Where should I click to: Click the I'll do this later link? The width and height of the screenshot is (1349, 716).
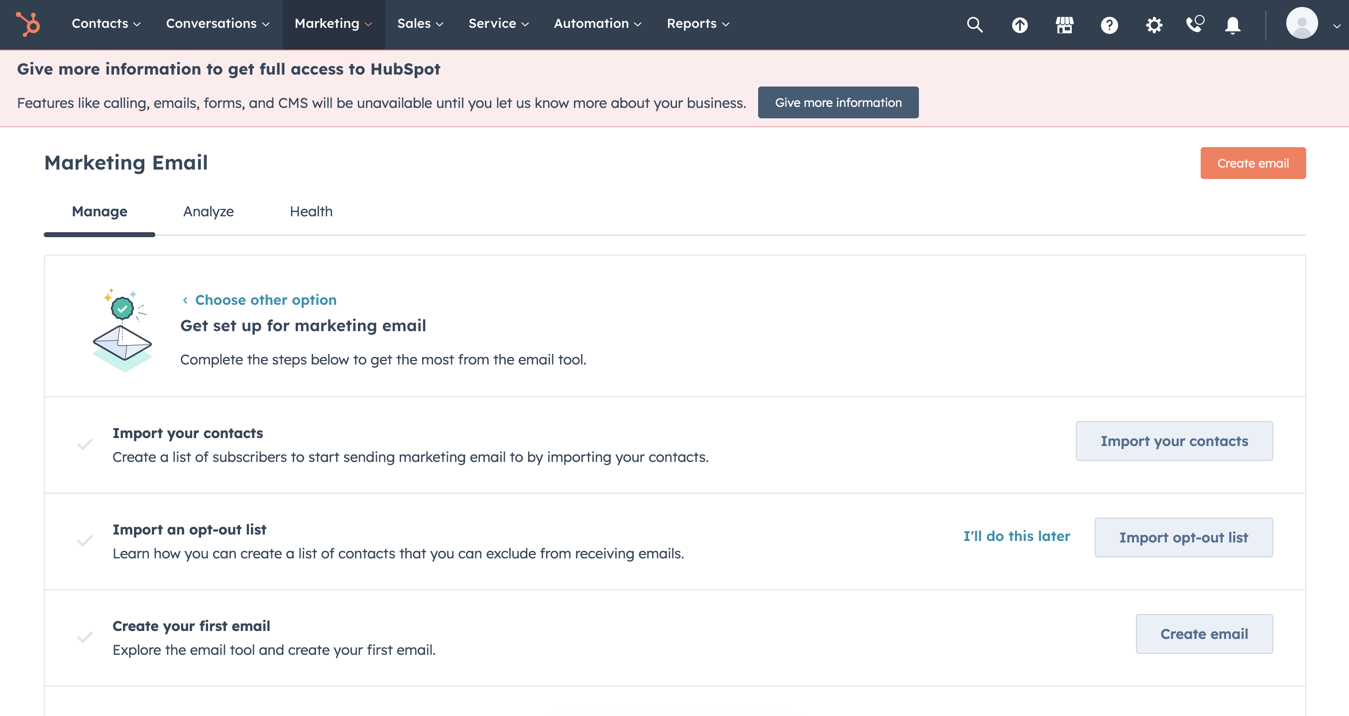point(1016,537)
